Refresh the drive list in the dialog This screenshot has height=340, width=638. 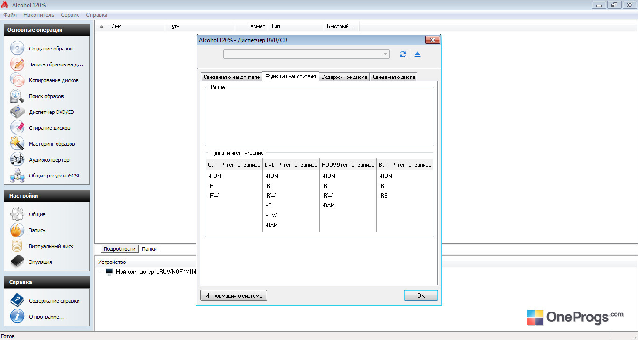[403, 54]
